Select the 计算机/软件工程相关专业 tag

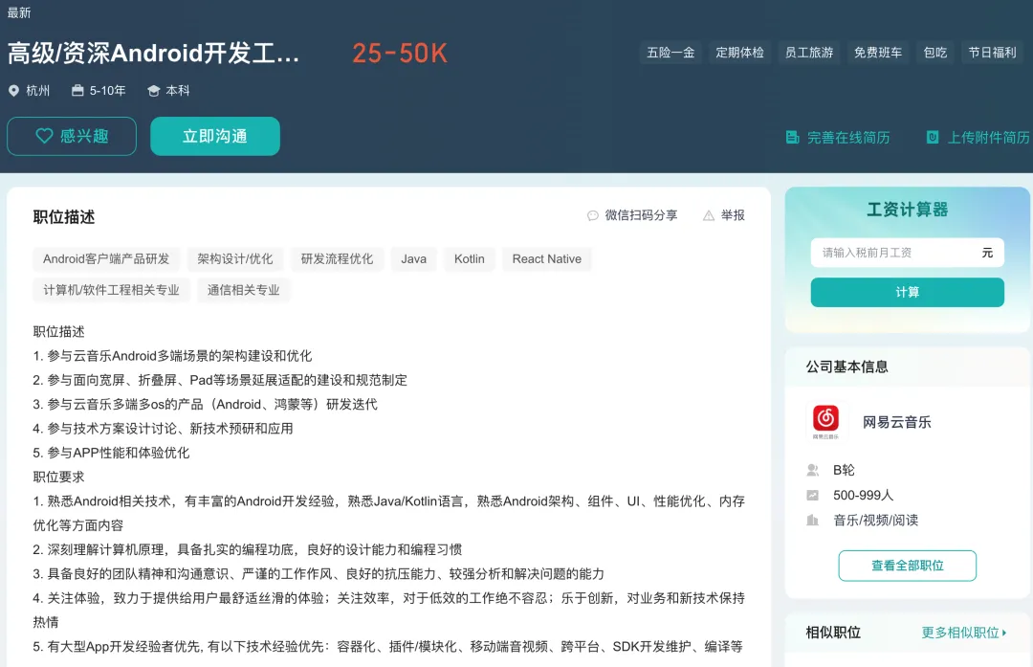111,290
